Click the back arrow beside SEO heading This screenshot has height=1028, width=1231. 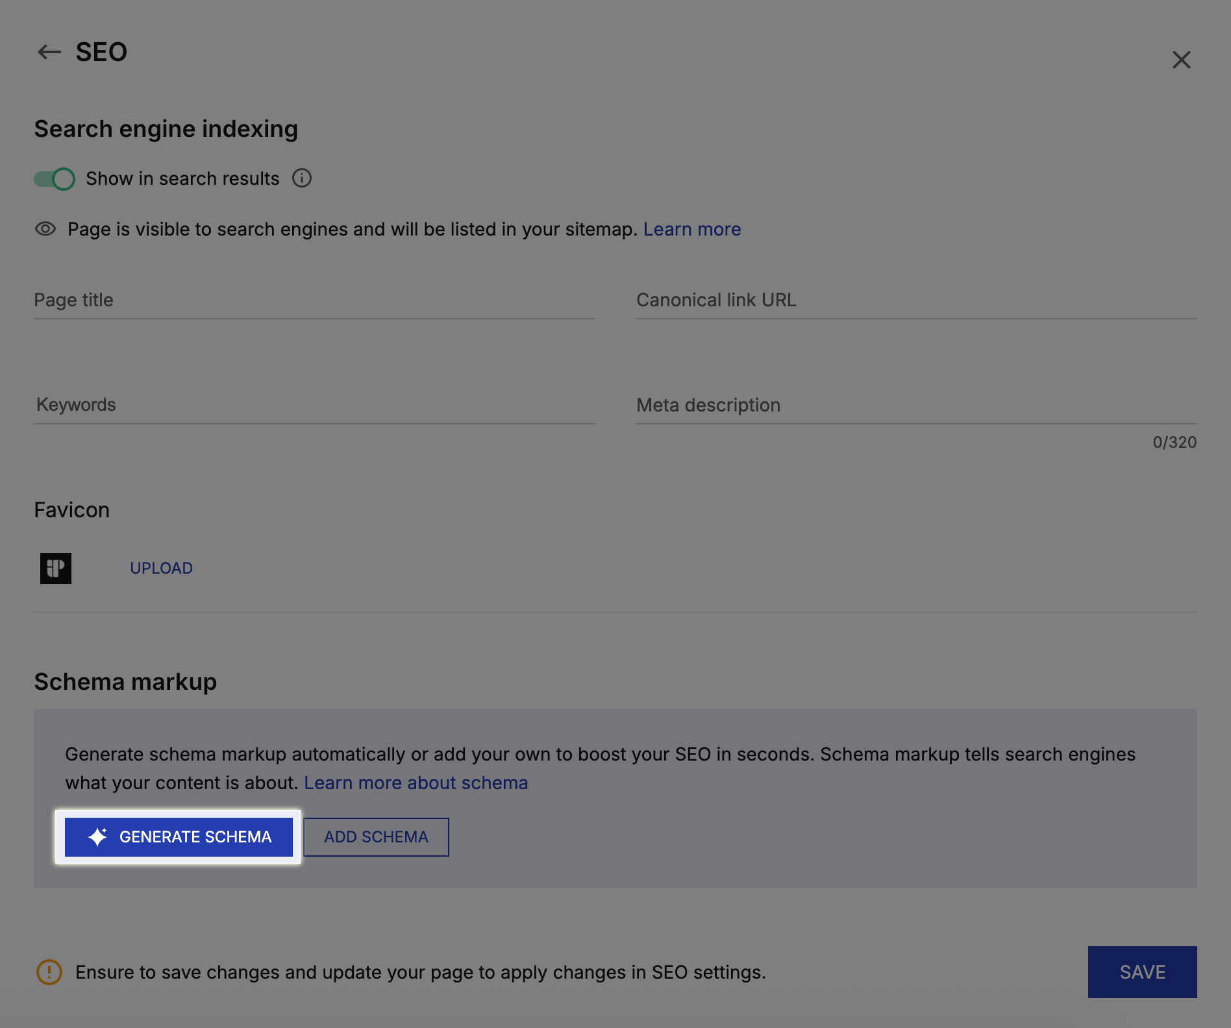click(x=49, y=51)
